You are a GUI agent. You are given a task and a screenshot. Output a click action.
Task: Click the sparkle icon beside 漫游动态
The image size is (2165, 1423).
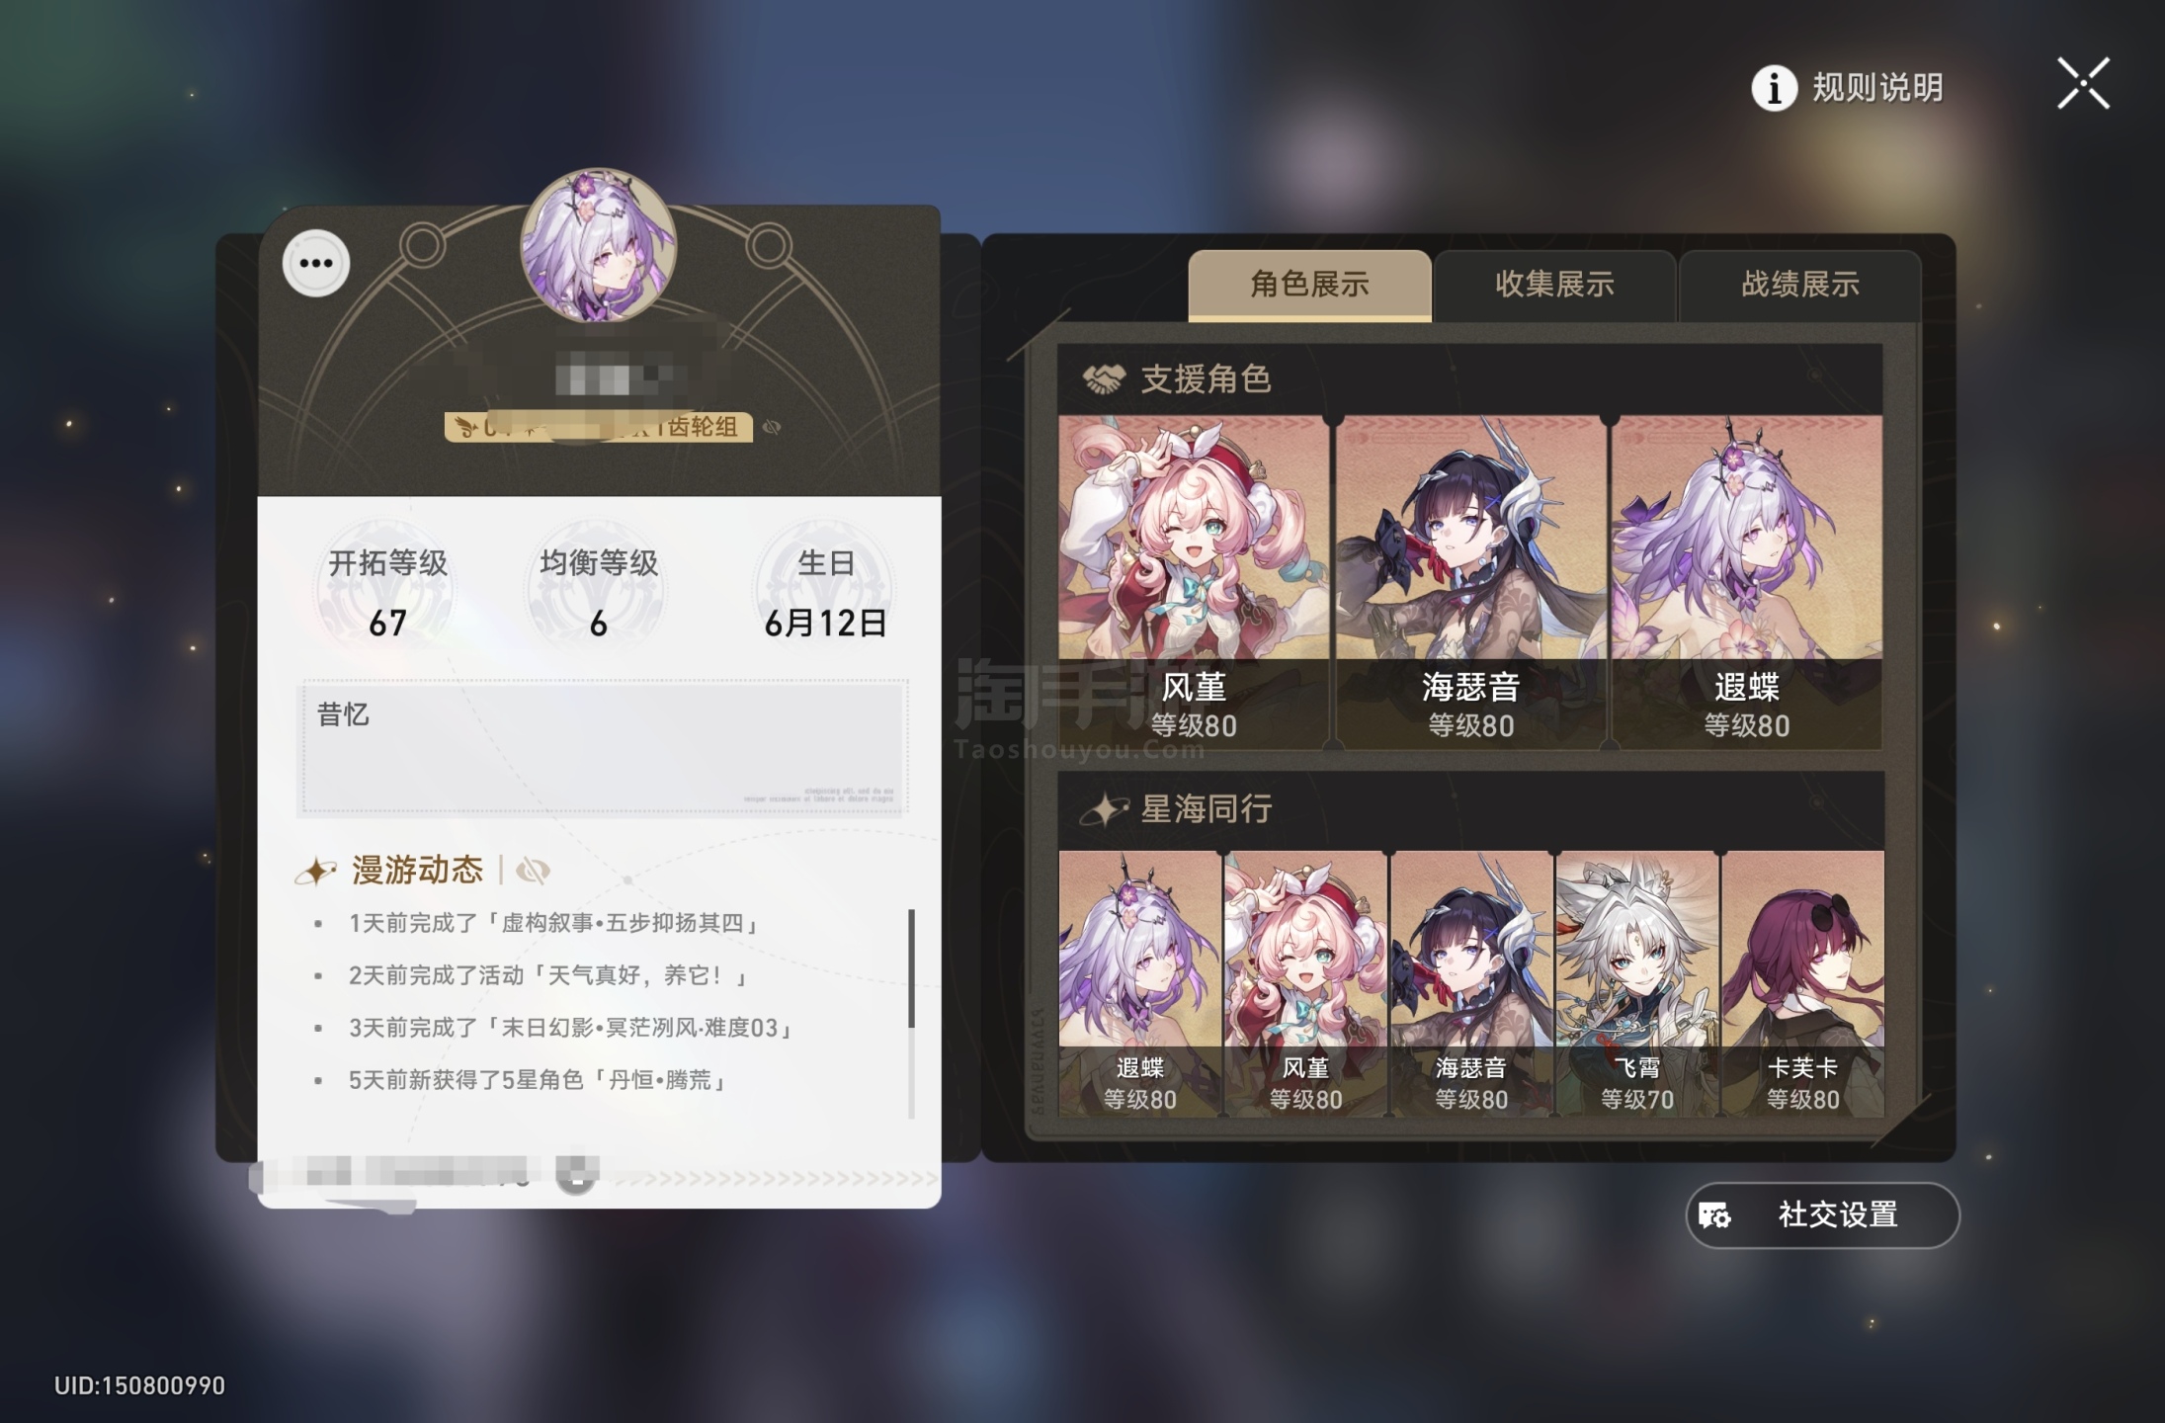(316, 871)
